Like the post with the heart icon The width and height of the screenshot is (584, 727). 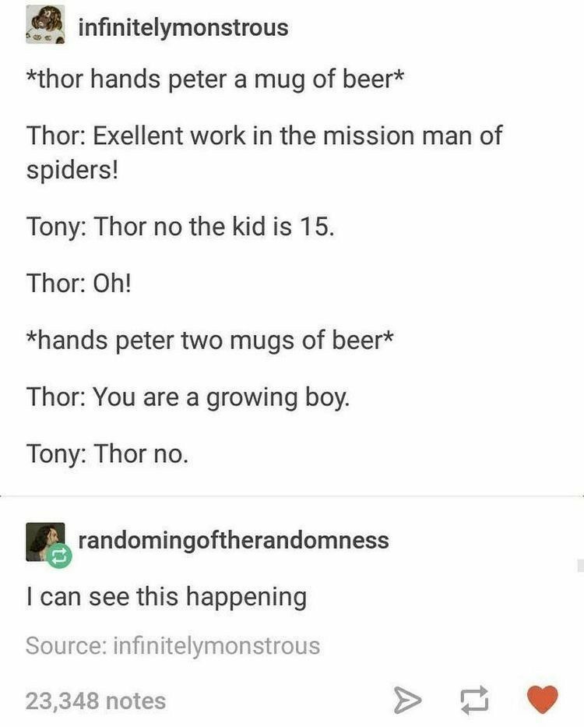pos(543,699)
